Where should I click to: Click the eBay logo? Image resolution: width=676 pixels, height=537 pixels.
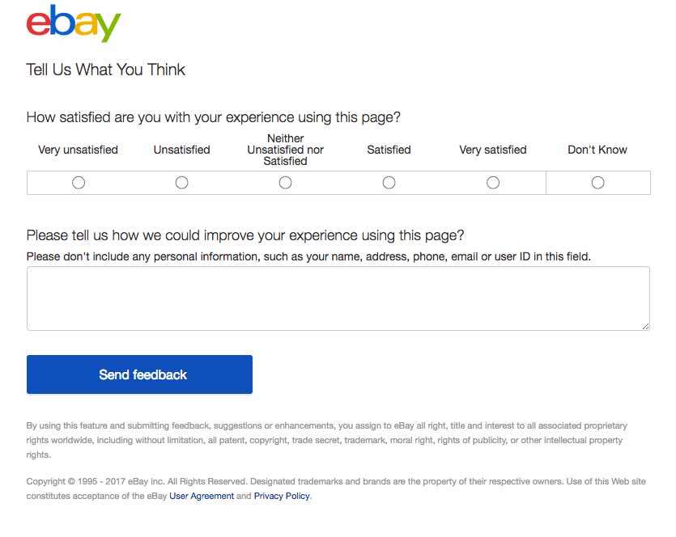[74, 23]
